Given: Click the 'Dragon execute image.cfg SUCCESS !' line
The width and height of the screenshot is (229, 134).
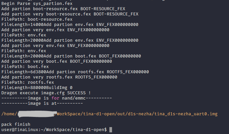Looking at the screenshot, I should tap(46, 93).
